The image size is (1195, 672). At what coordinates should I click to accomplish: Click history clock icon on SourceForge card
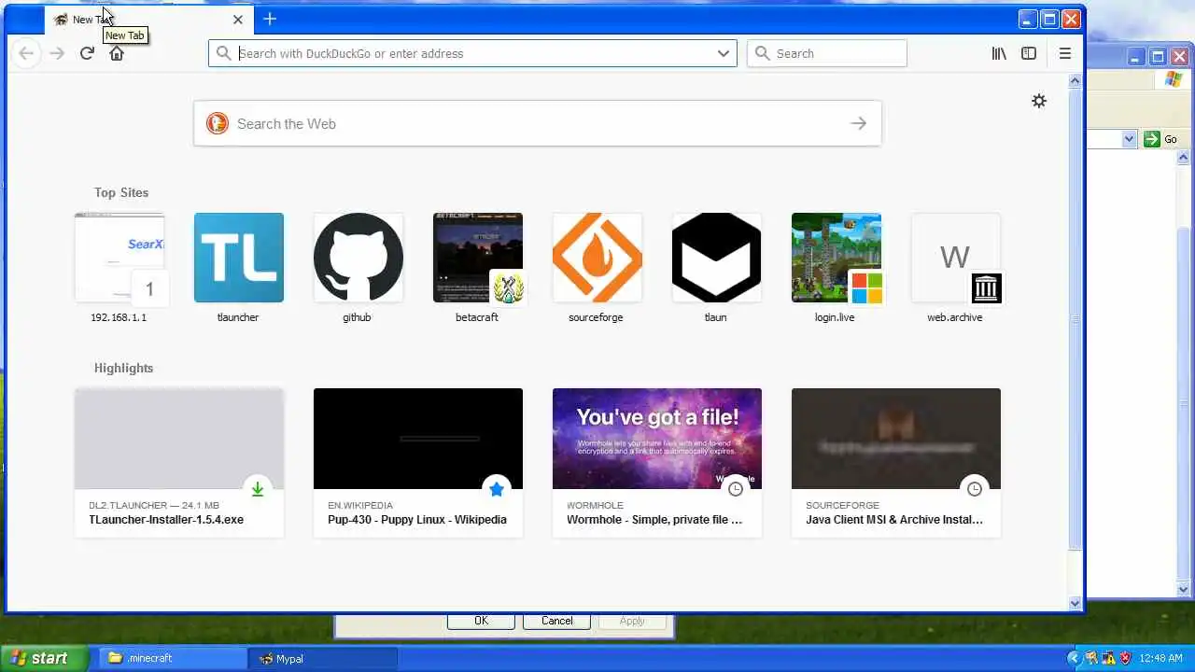coord(975,489)
